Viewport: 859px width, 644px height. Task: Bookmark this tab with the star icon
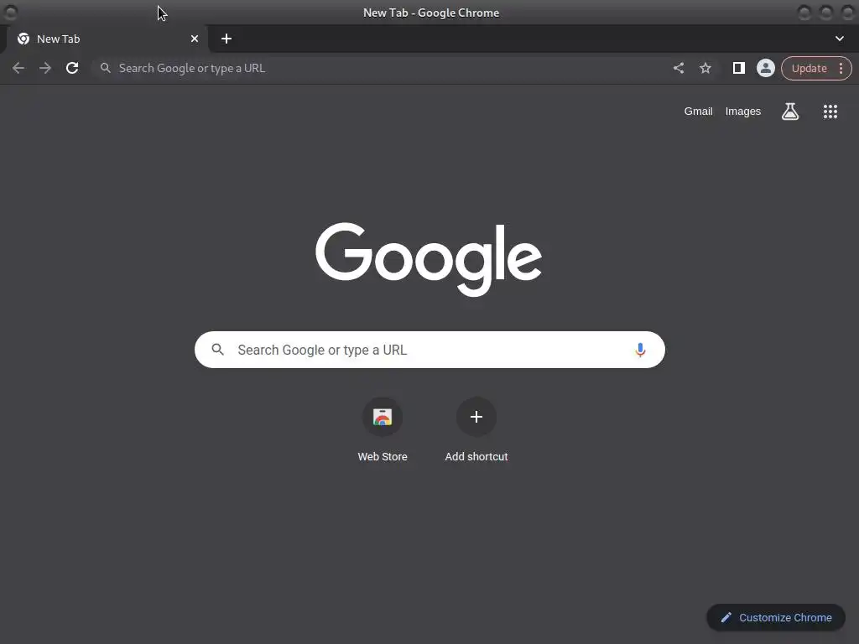[x=705, y=68]
